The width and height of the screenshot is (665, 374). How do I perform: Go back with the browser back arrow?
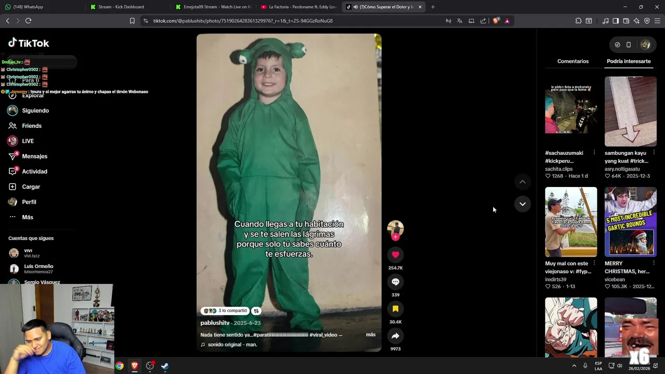pyautogui.click(x=8, y=21)
